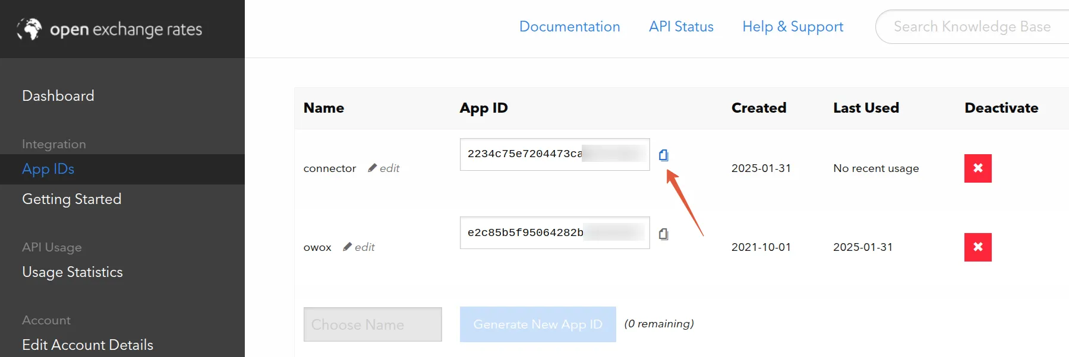Open the Dashboard page

coord(58,96)
